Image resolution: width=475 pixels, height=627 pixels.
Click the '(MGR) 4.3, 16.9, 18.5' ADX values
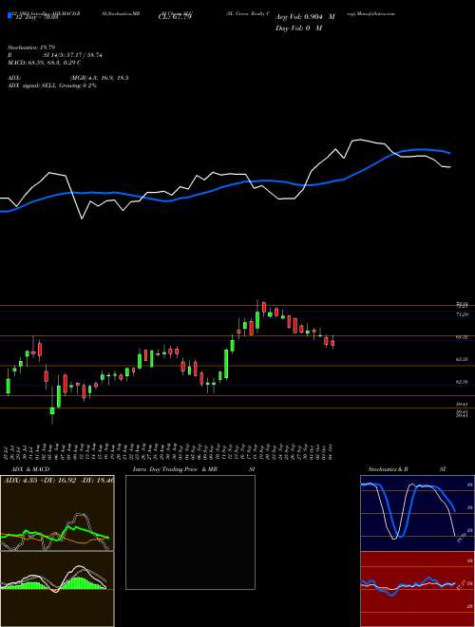click(99, 78)
